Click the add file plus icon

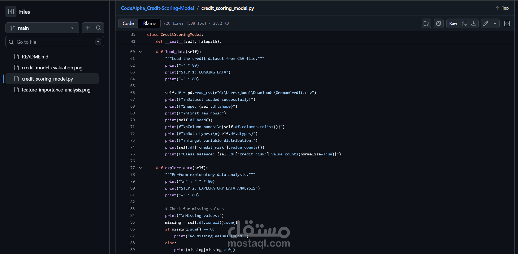(x=88, y=28)
